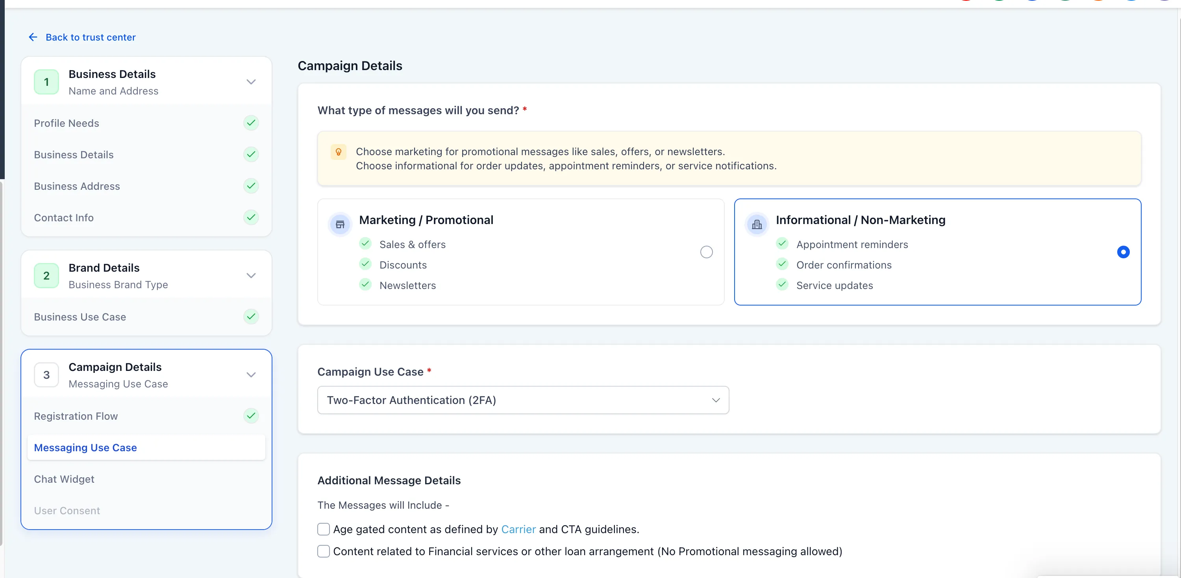Click the step 1 badge for Business Details
Image resolution: width=1181 pixels, height=578 pixels.
coord(46,82)
